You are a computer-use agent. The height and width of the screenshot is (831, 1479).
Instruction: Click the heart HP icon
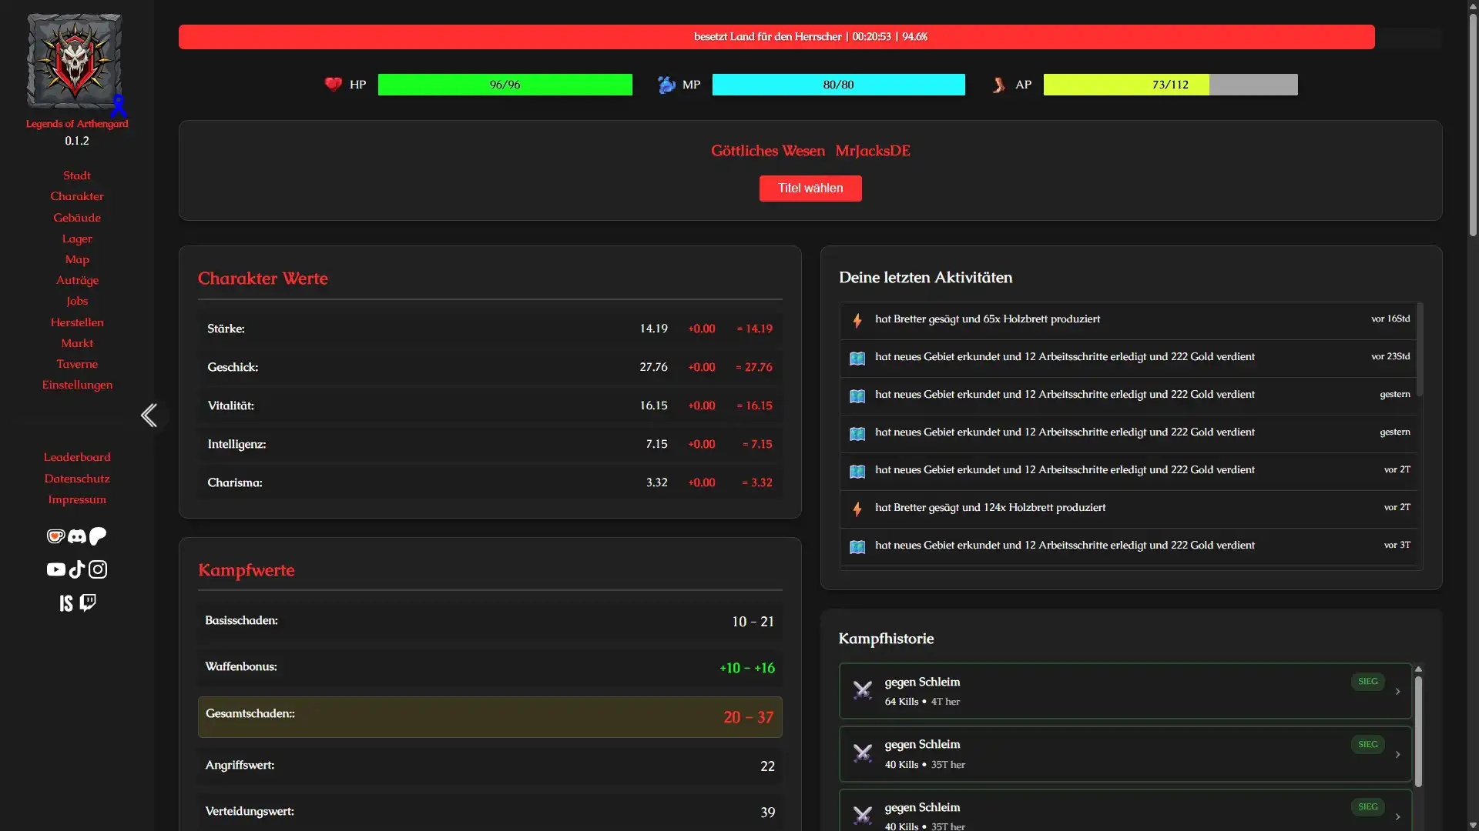pyautogui.click(x=334, y=85)
